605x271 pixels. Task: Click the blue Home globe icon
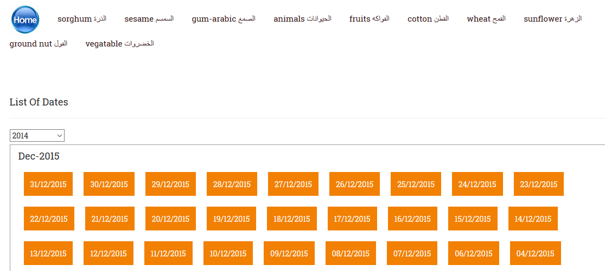(x=26, y=19)
